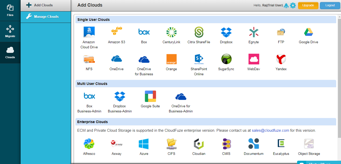Pick the Azure enterprise cloud icon

coord(144,144)
